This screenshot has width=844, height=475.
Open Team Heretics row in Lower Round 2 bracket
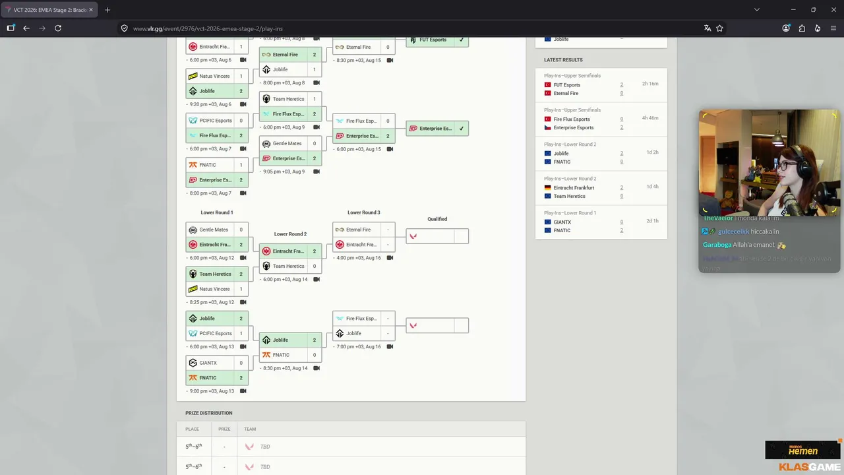[x=290, y=266]
